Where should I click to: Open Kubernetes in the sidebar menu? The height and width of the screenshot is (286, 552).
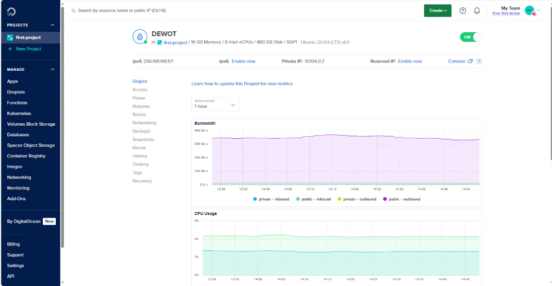click(x=19, y=113)
